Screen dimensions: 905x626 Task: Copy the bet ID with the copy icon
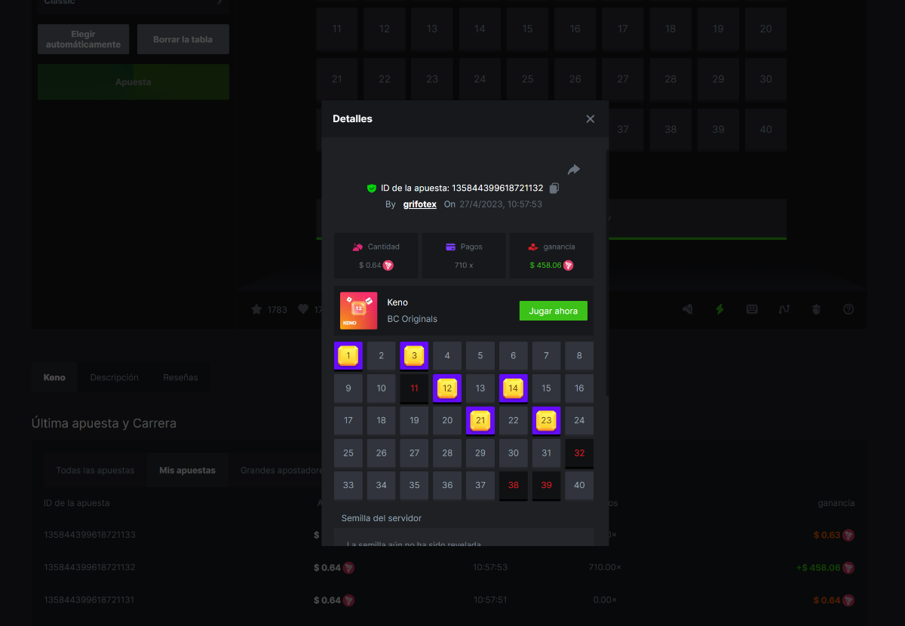pos(554,188)
